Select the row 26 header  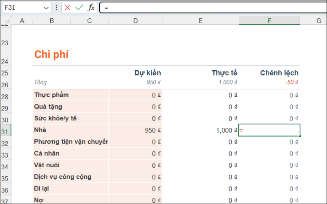point(5,84)
